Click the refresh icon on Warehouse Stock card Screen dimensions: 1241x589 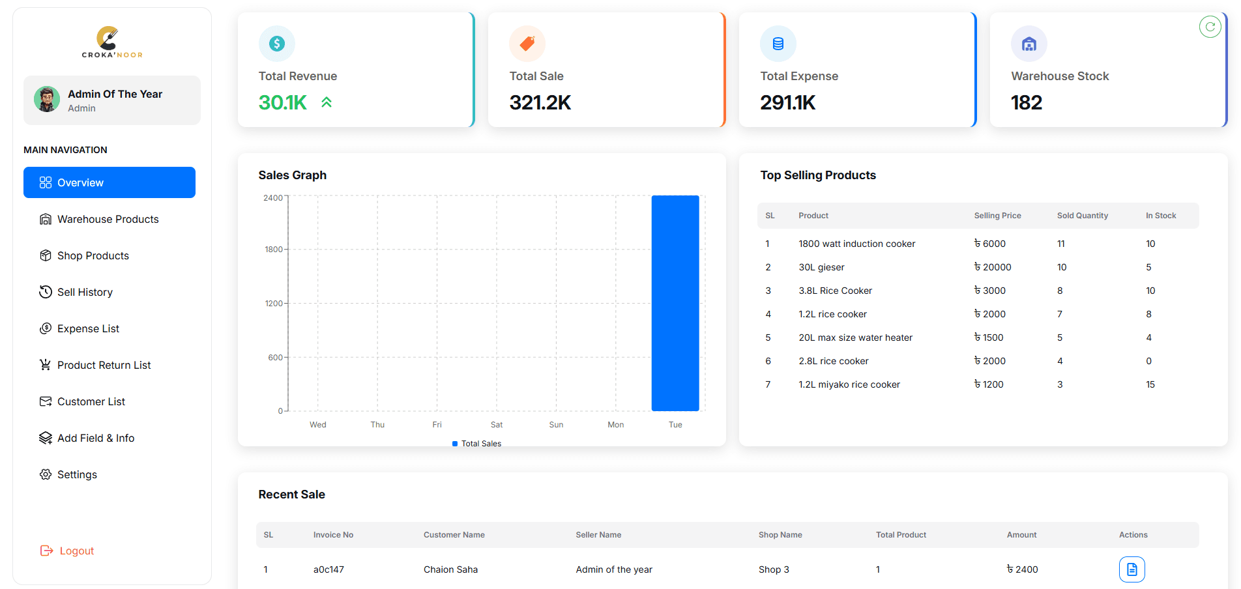coord(1210,27)
